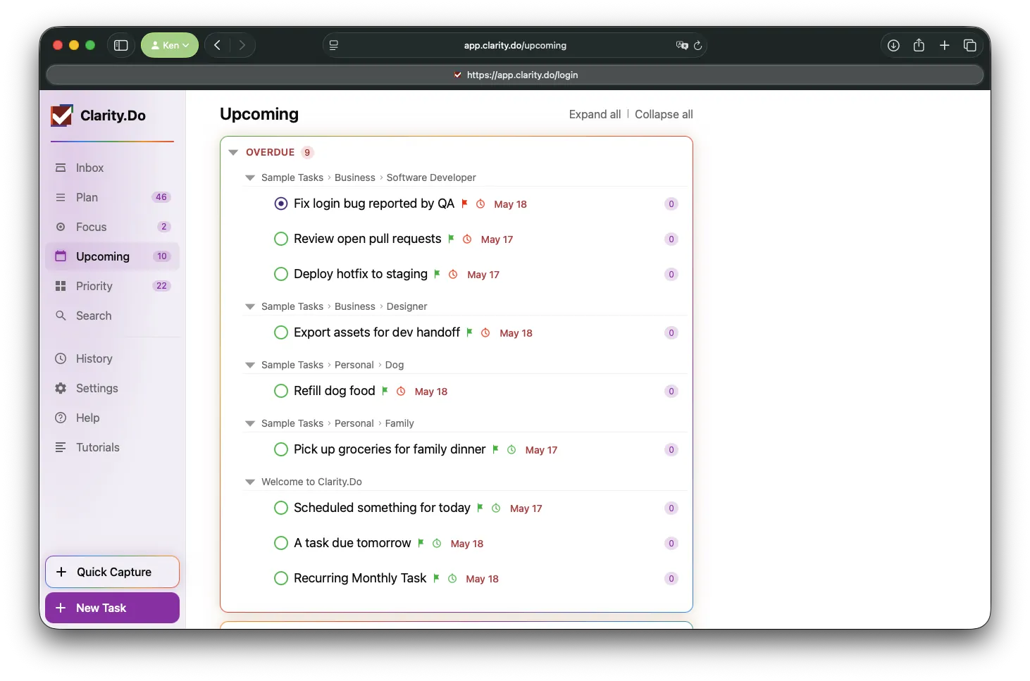Go back with the browser back arrow
The image size is (1030, 681).
click(218, 45)
